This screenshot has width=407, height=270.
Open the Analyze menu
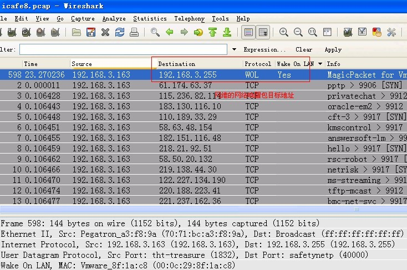pos(114,19)
